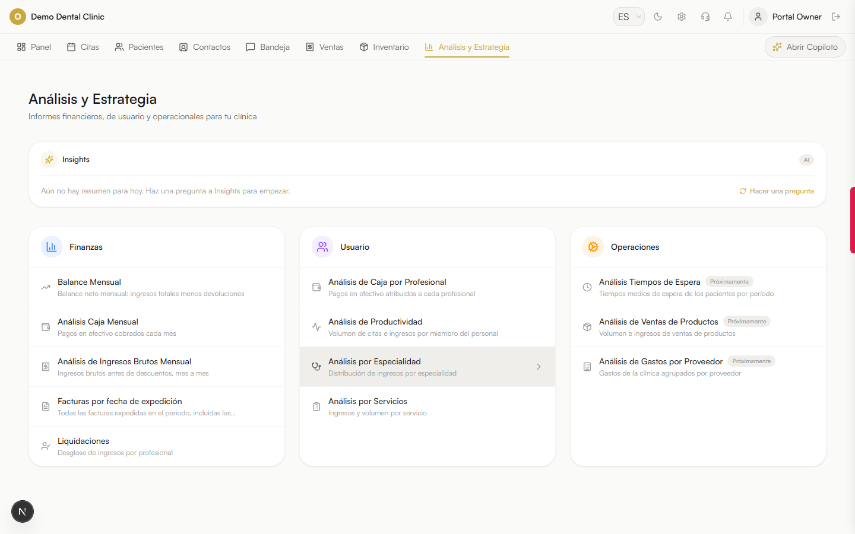855x534 pixels.
Task: Click the Ingresos Brutos receipt icon
Action: click(46, 367)
